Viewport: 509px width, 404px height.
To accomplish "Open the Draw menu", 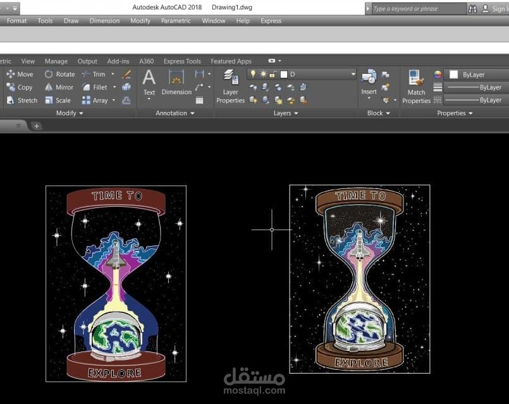I will (71, 21).
